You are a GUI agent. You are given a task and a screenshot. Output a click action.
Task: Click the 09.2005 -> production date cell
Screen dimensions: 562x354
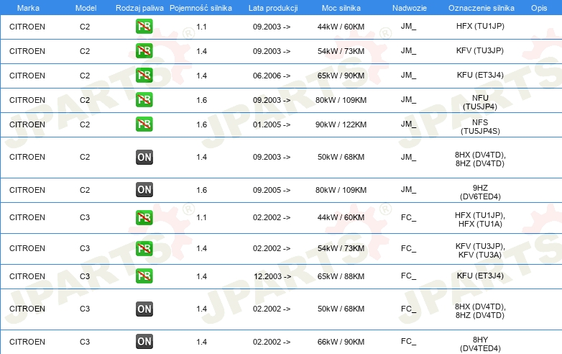click(272, 190)
